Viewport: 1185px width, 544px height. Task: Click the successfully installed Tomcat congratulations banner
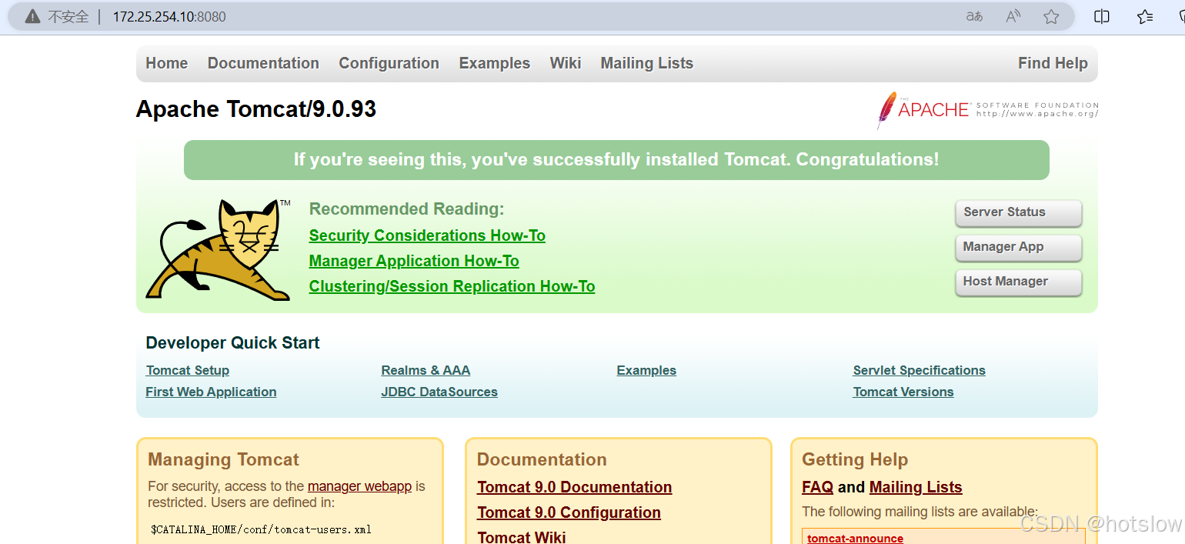616,160
